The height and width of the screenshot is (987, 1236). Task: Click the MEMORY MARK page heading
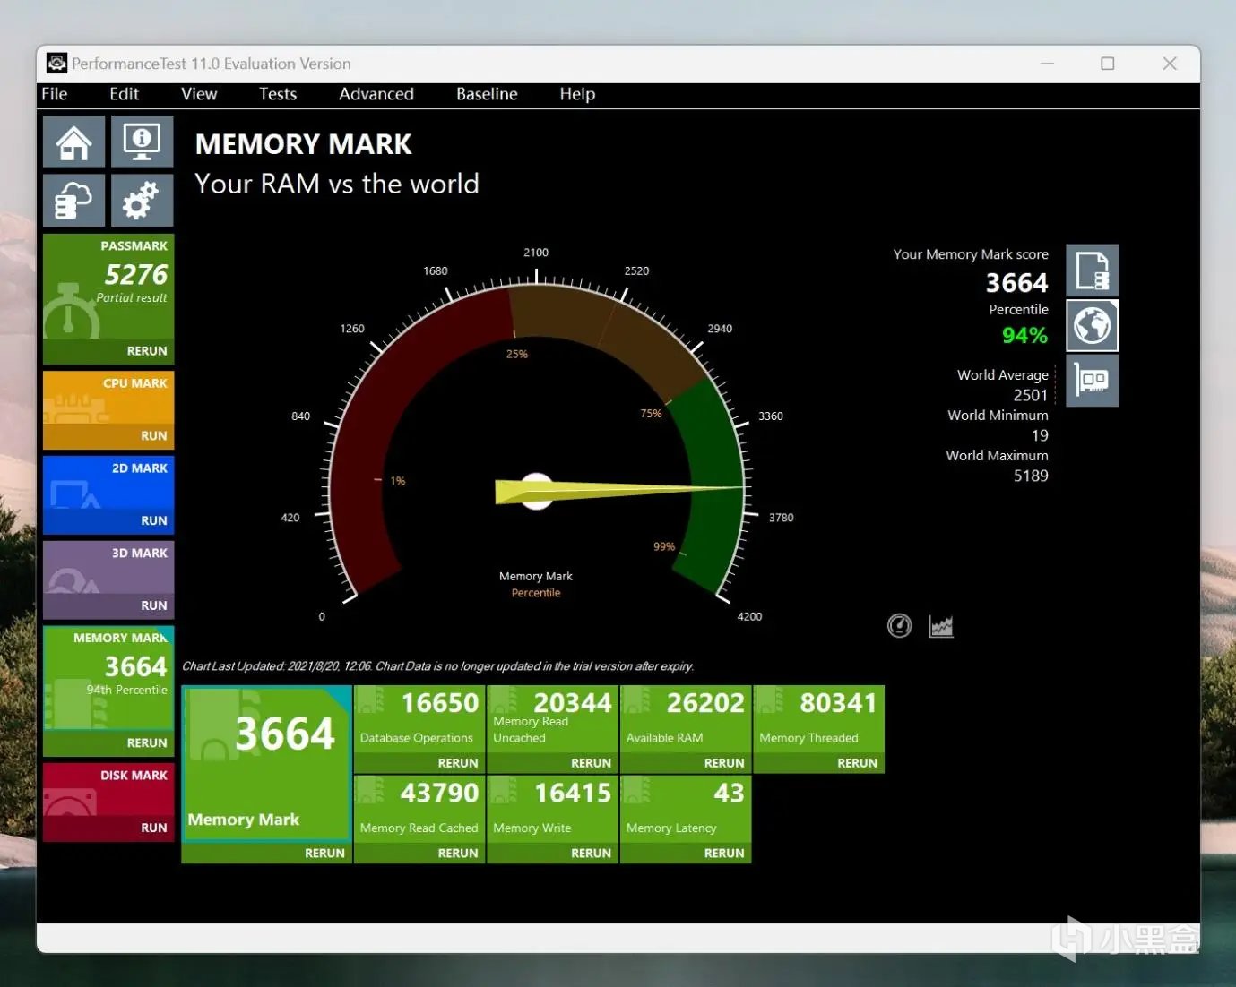point(304,144)
